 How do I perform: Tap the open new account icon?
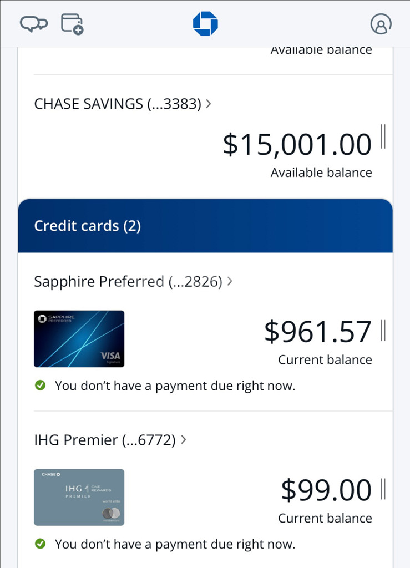click(72, 24)
